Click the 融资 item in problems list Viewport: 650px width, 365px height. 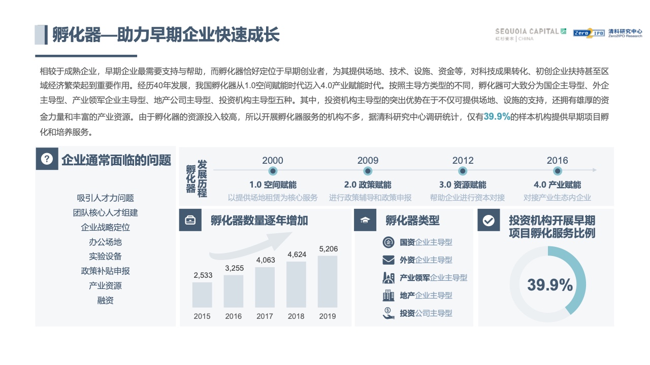(106, 300)
